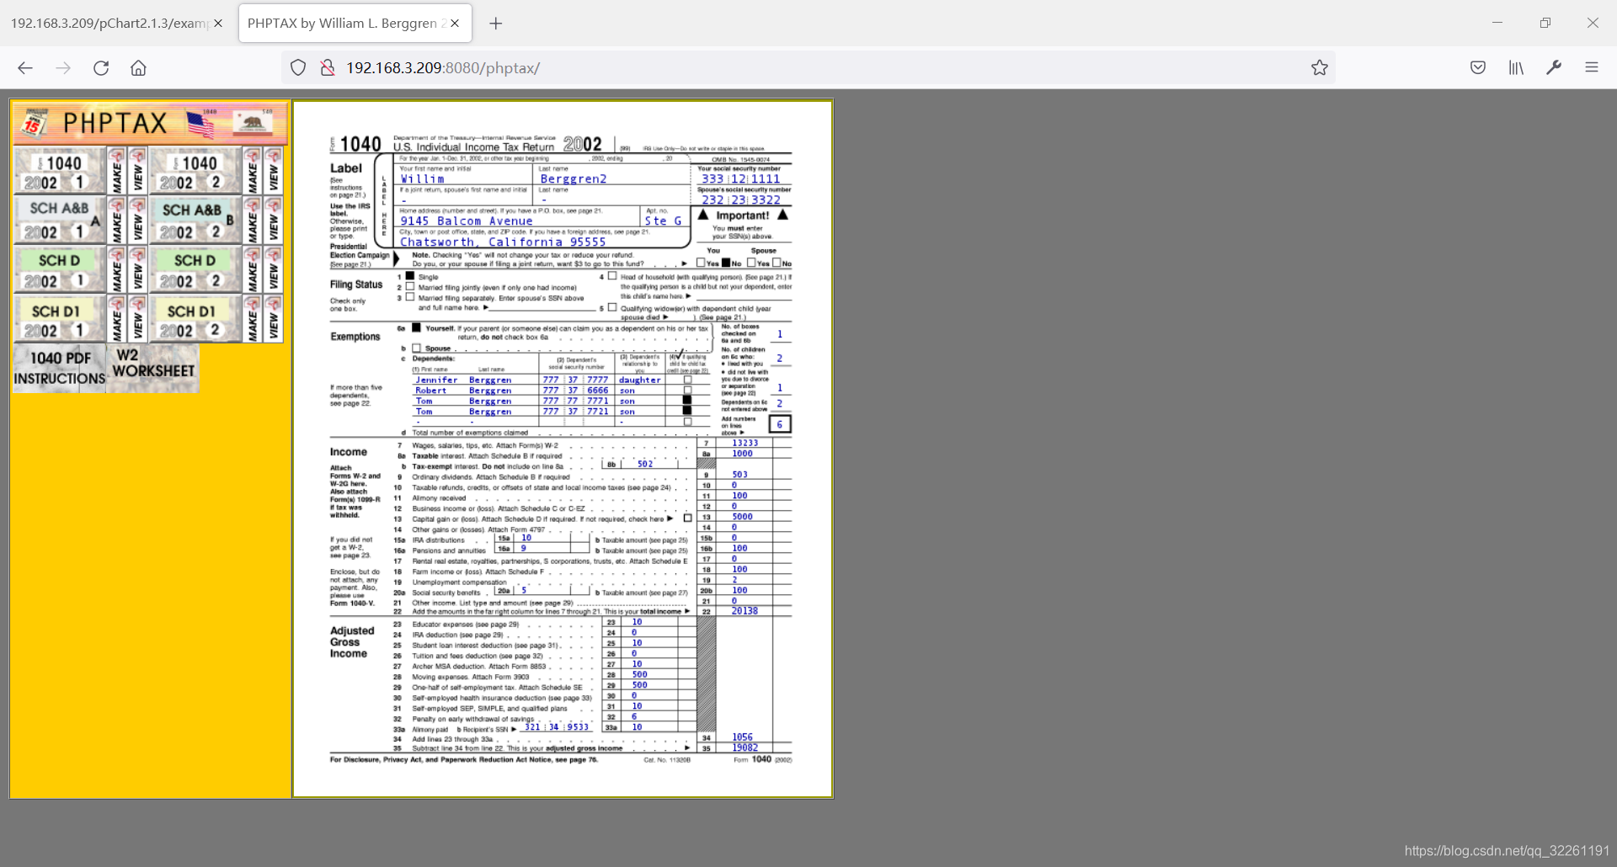Click VIEW icon for SCH A&B page 1
The image size is (1617, 867).
(x=138, y=221)
